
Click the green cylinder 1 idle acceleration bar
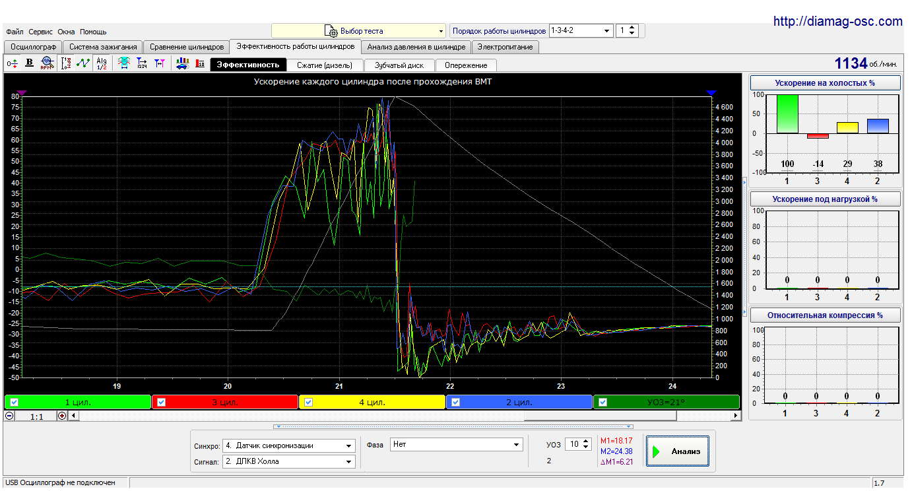point(787,114)
